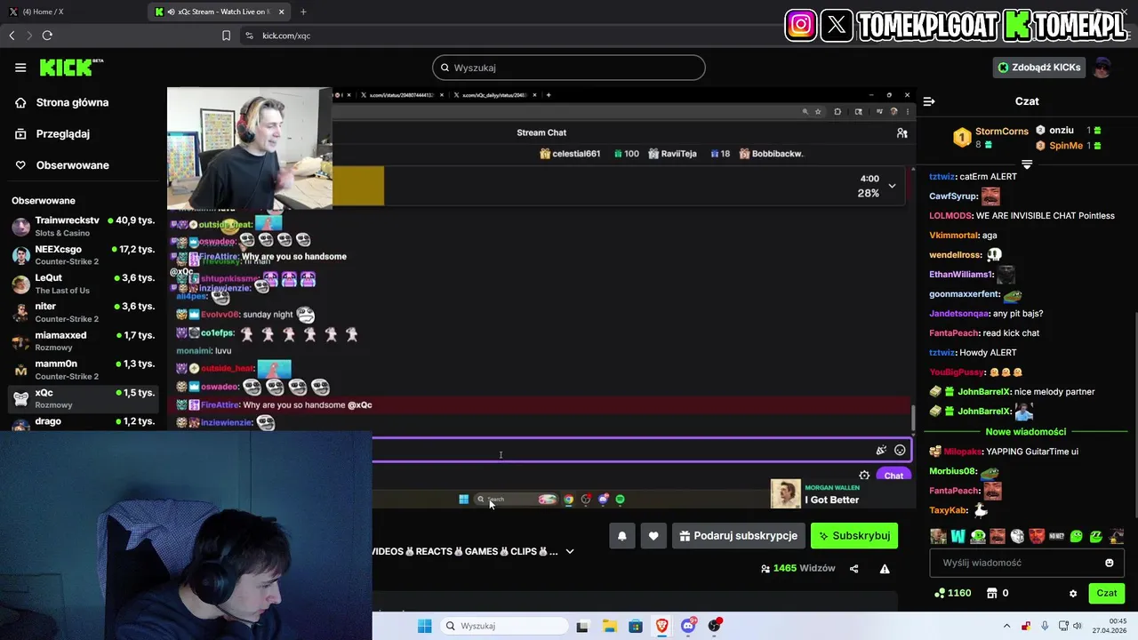Click the 1465 Widzów viewer count
The height and width of the screenshot is (640, 1138).
[x=797, y=569]
